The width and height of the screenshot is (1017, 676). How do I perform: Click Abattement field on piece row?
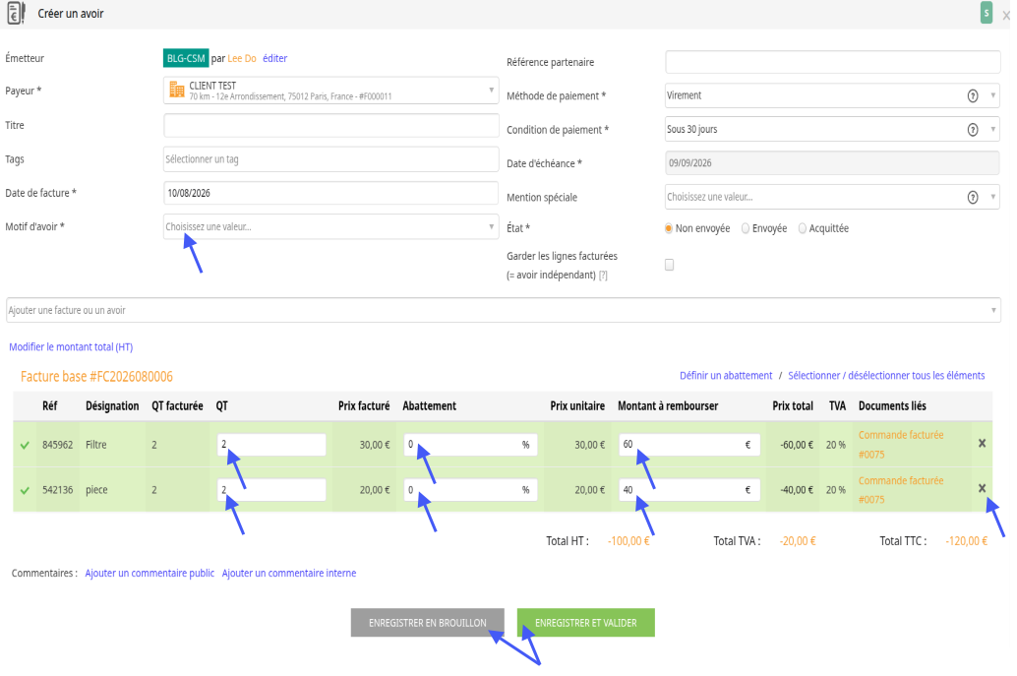(470, 490)
